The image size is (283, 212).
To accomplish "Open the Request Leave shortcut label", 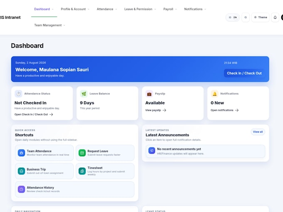I will (98, 151).
